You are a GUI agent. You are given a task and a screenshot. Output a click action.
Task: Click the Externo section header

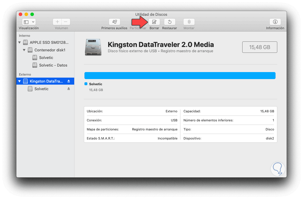point(25,74)
